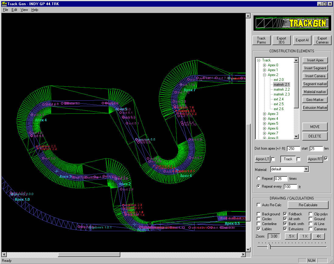The image size is (334, 264).
Task: Click the Dist from apex input field
Action: (294, 149)
